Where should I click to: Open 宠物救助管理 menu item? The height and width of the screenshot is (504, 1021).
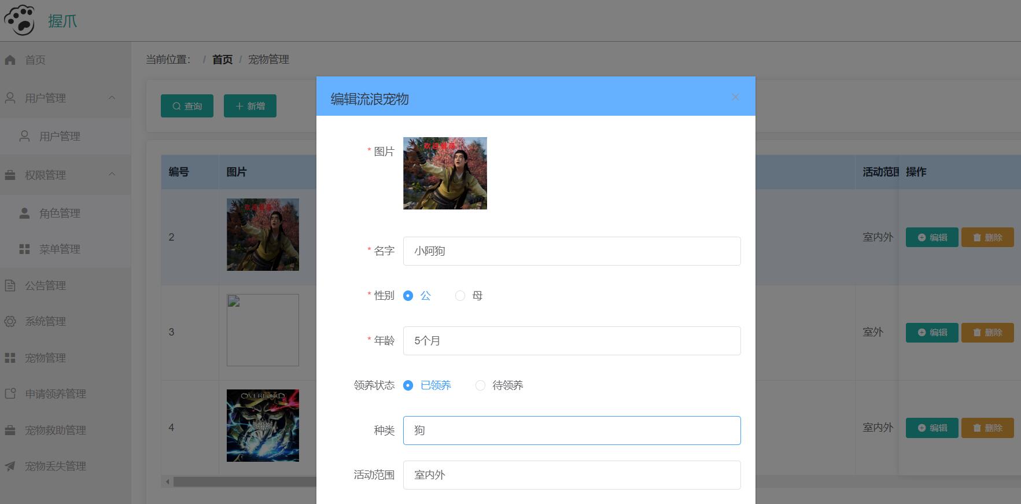pyautogui.click(x=65, y=430)
